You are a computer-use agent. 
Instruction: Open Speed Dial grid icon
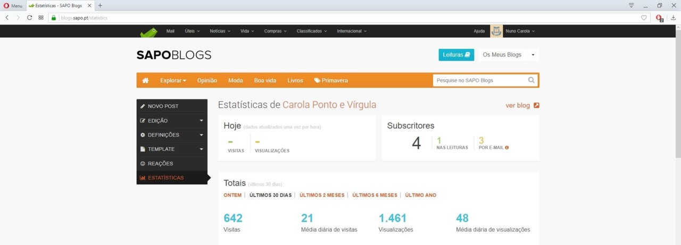41,18
